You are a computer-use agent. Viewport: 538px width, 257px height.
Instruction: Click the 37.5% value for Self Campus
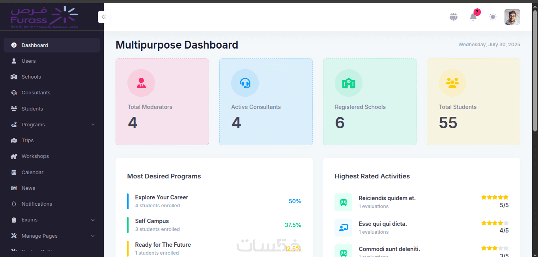click(293, 225)
